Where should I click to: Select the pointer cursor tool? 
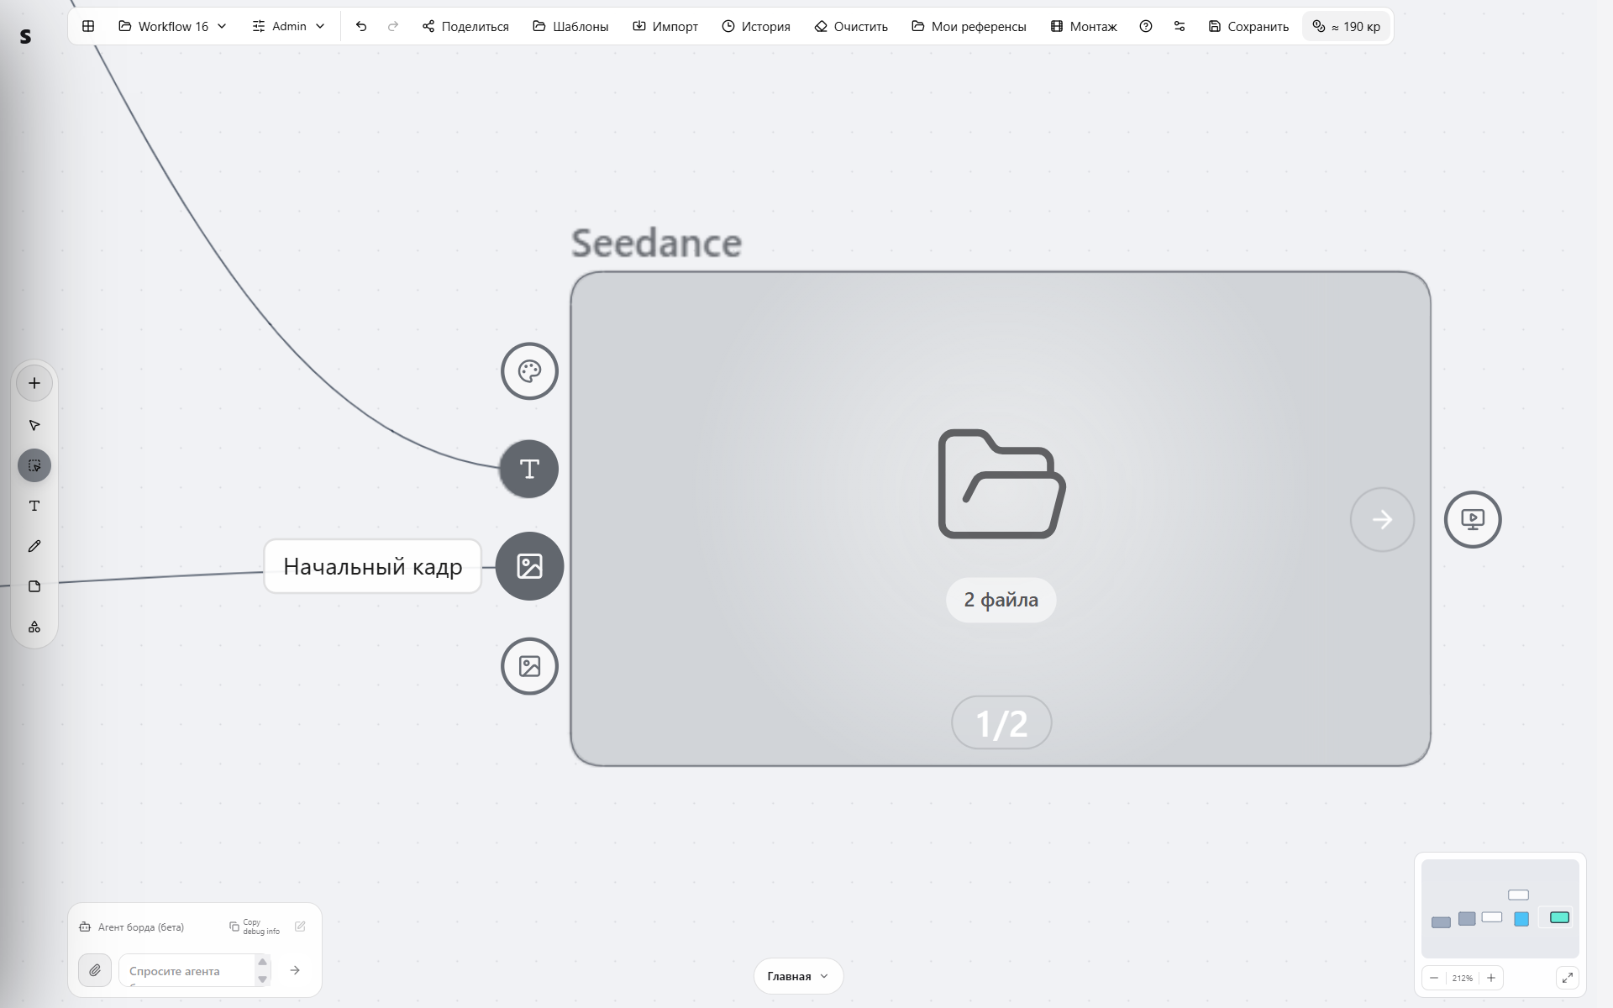(x=34, y=425)
